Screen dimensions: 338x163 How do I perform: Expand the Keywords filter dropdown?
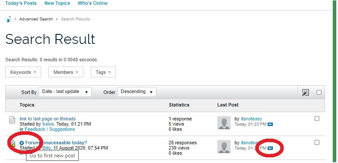tap(23, 72)
